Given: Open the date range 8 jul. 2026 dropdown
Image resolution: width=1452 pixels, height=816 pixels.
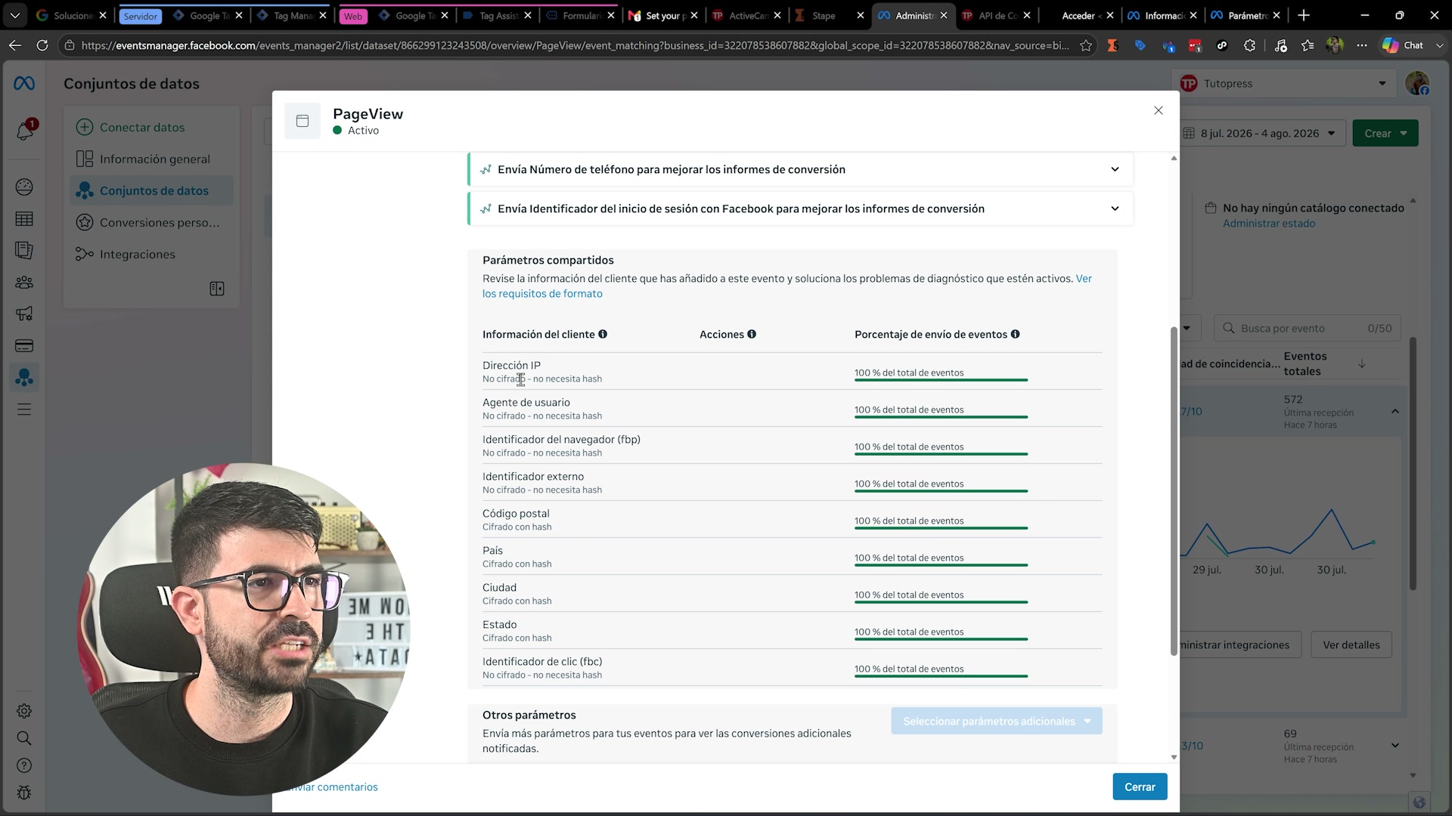Looking at the screenshot, I should [x=1261, y=133].
